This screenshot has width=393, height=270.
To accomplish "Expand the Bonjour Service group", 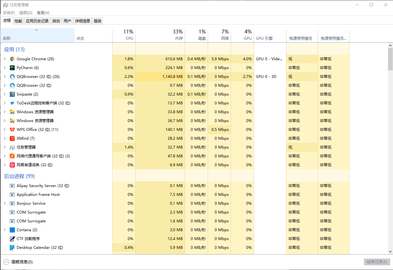I will (4, 203).
